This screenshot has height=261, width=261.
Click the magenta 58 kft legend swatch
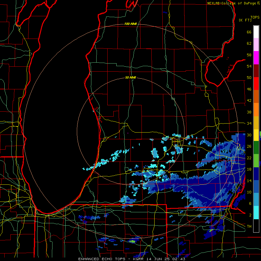tap(256, 58)
